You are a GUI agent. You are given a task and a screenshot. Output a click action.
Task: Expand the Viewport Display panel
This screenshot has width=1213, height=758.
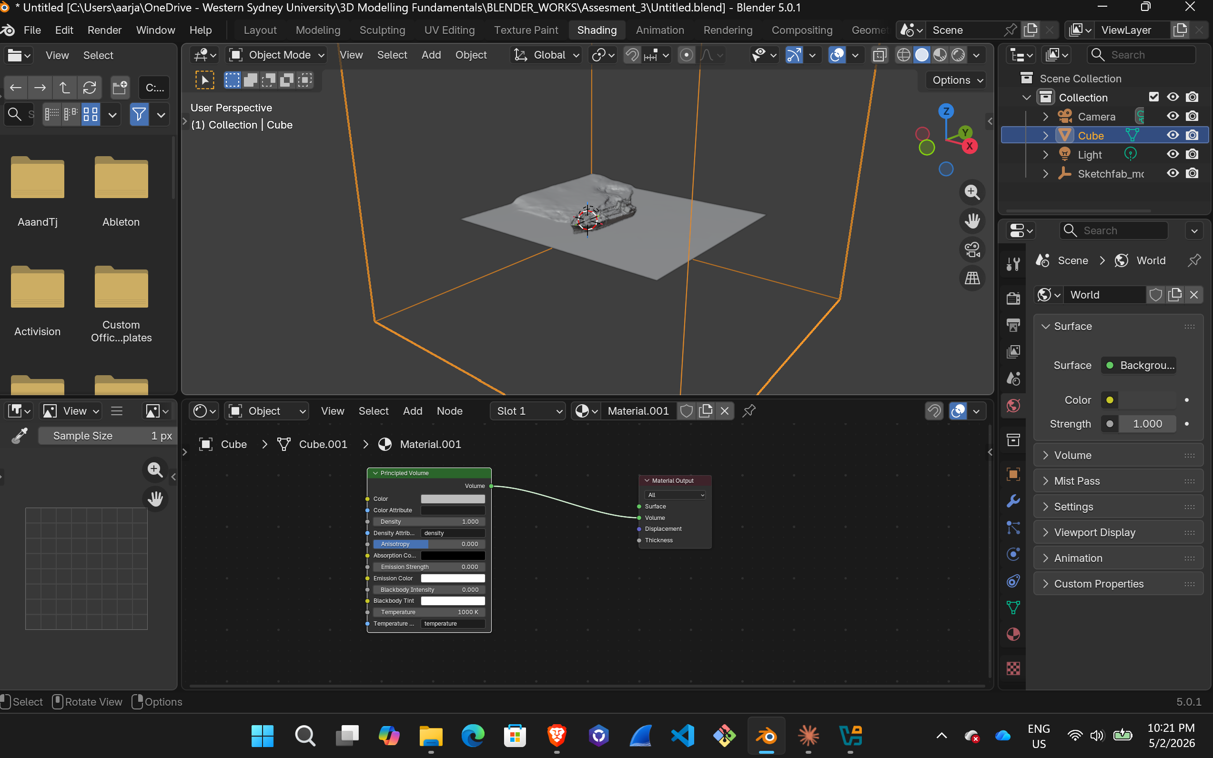pyautogui.click(x=1118, y=532)
